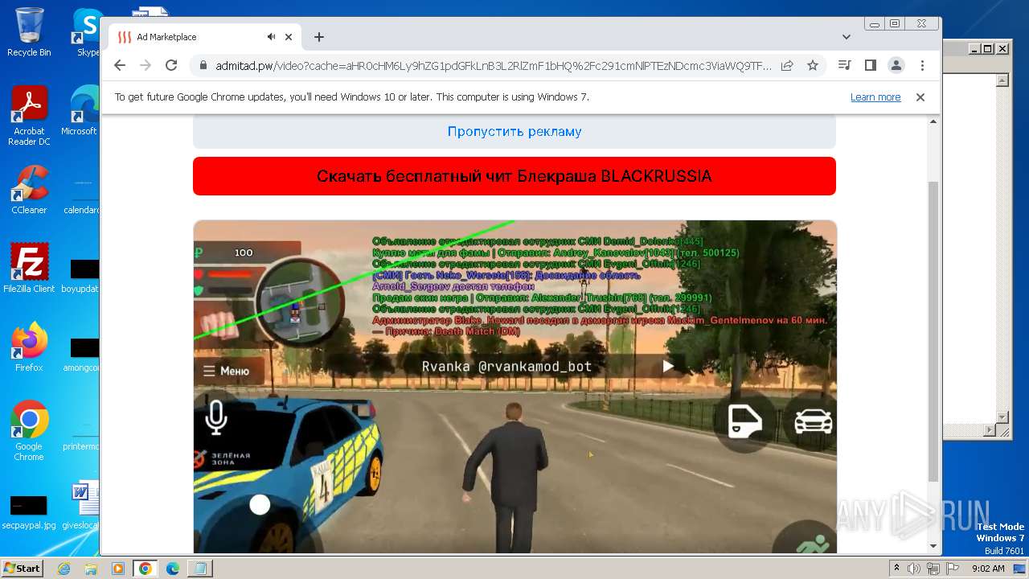This screenshot has width=1029, height=579.
Task: Open Microsoft Edge from the taskbar
Action: click(172, 569)
